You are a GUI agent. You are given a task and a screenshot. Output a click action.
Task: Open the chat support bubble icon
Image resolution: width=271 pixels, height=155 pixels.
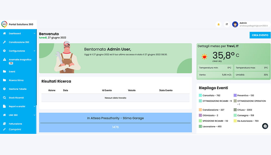pyautogui.click(x=265, y=126)
